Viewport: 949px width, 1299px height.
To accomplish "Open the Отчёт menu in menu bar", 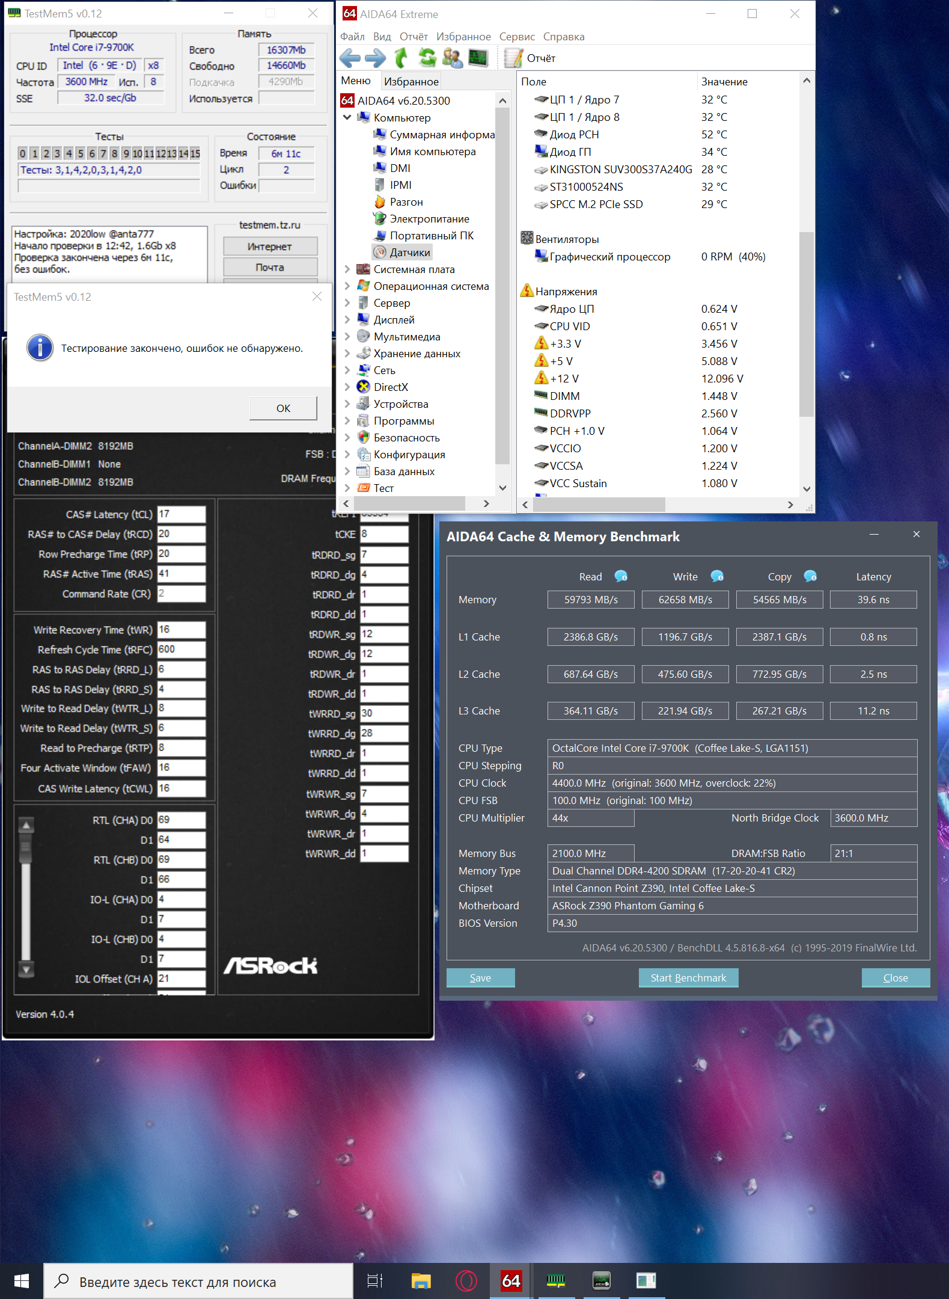I will point(413,37).
